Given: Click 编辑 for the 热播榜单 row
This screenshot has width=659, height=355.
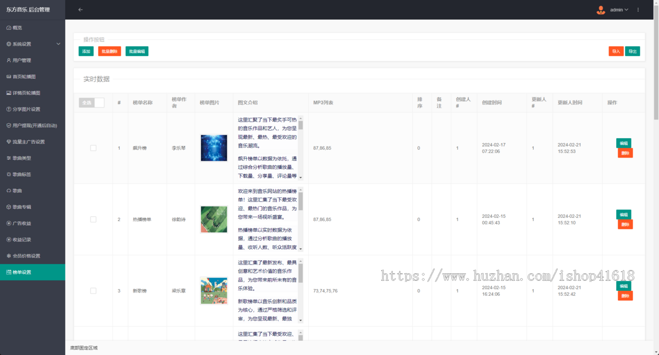Looking at the screenshot, I should (624, 215).
